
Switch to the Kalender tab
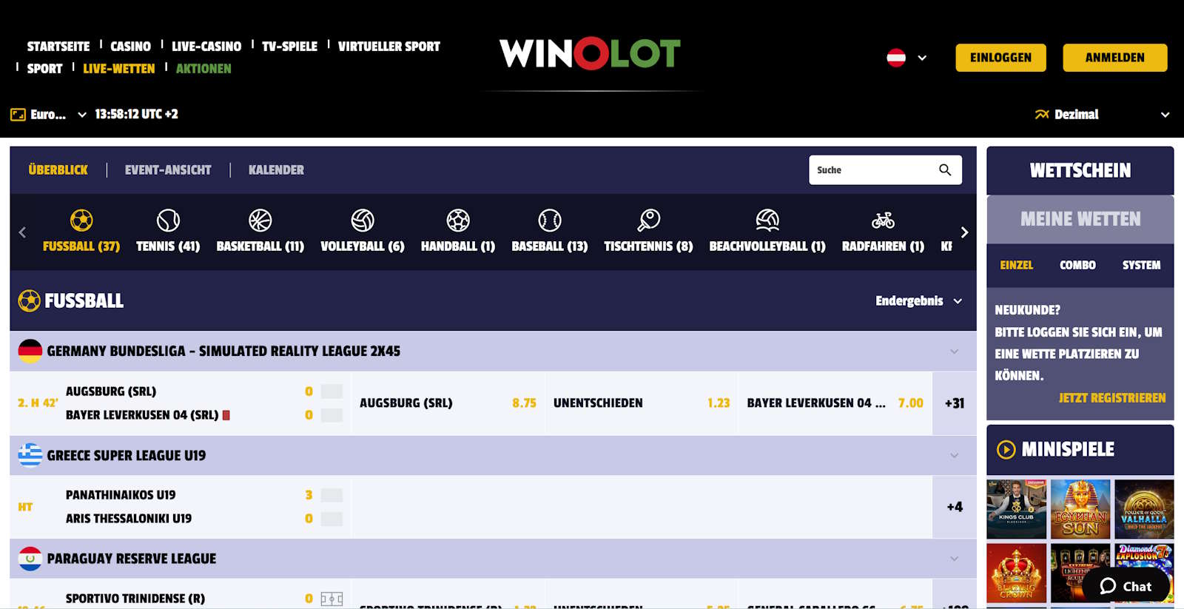pos(276,170)
